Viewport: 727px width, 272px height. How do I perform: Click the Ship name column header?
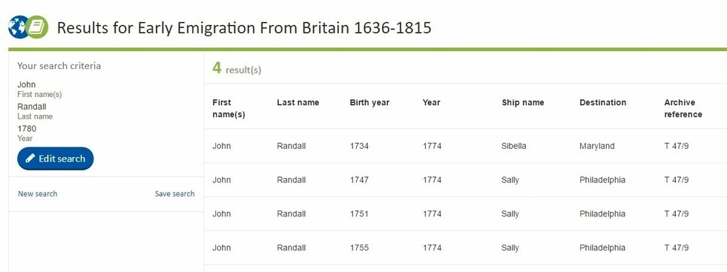tap(522, 102)
